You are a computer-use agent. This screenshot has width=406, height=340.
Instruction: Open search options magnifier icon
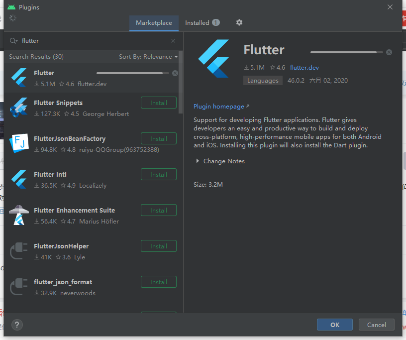coord(13,41)
